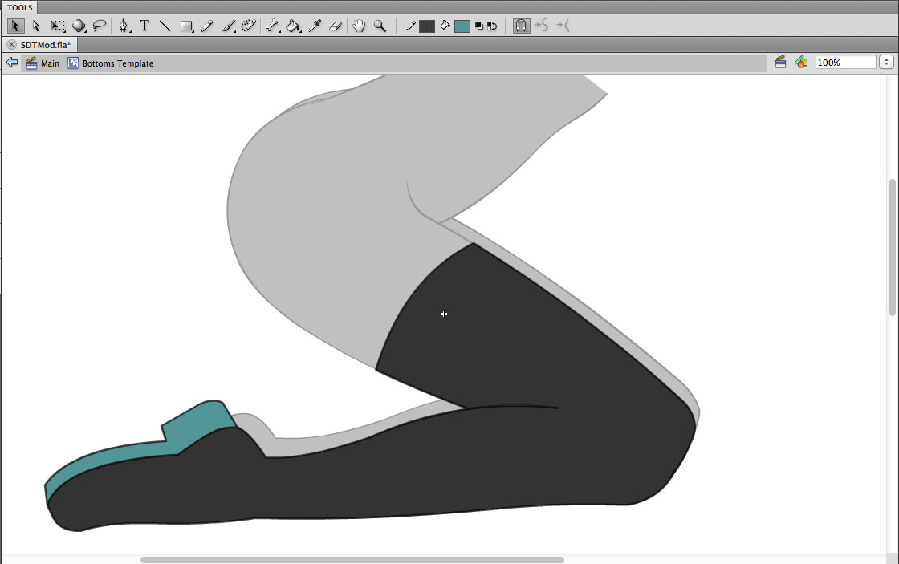Open the Edit Symbols menu

coord(800,62)
